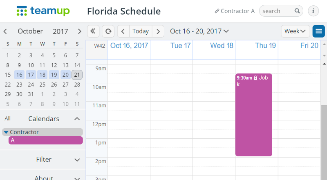Collapse the Calendars section
327x180 pixels.
click(x=77, y=119)
